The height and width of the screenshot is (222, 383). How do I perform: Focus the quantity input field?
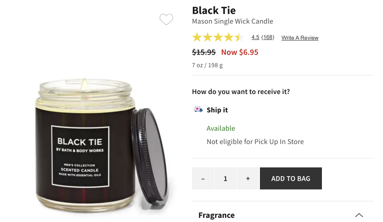225,178
